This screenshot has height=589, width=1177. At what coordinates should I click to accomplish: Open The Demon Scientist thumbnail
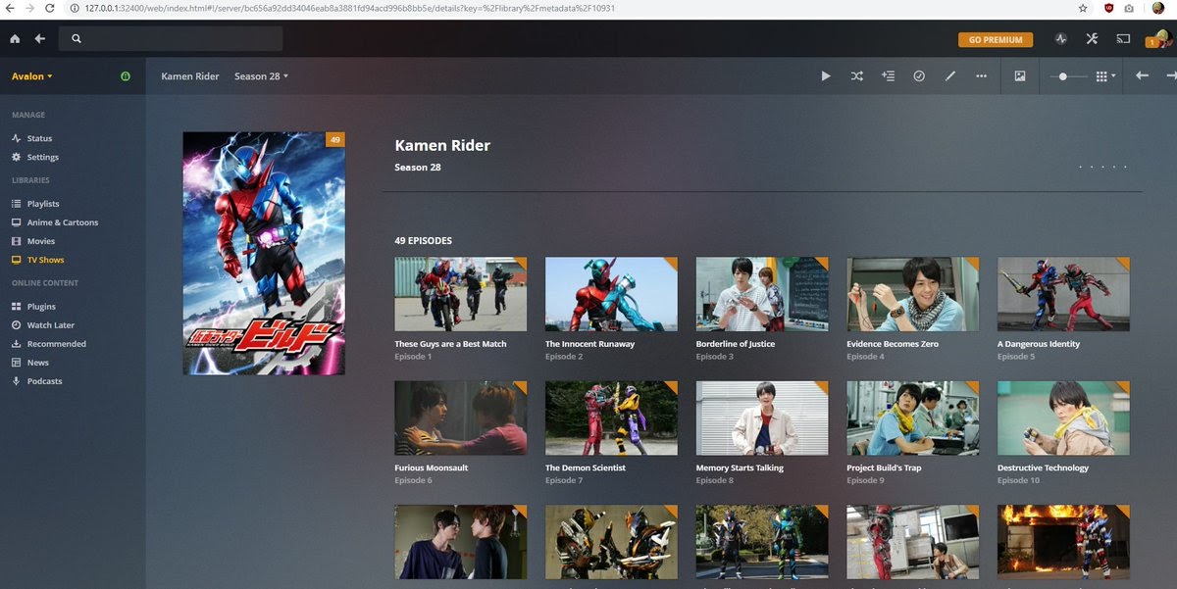tap(611, 418)
